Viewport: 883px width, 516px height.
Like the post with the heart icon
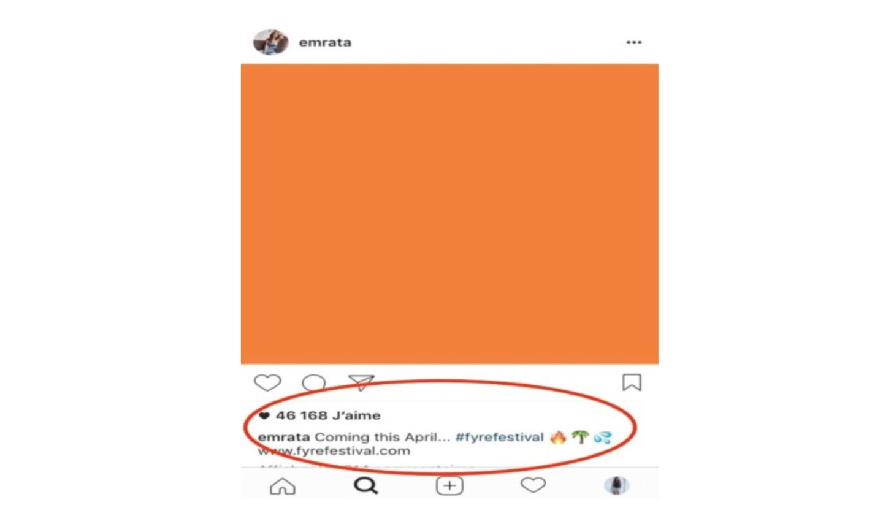point(267,383)
